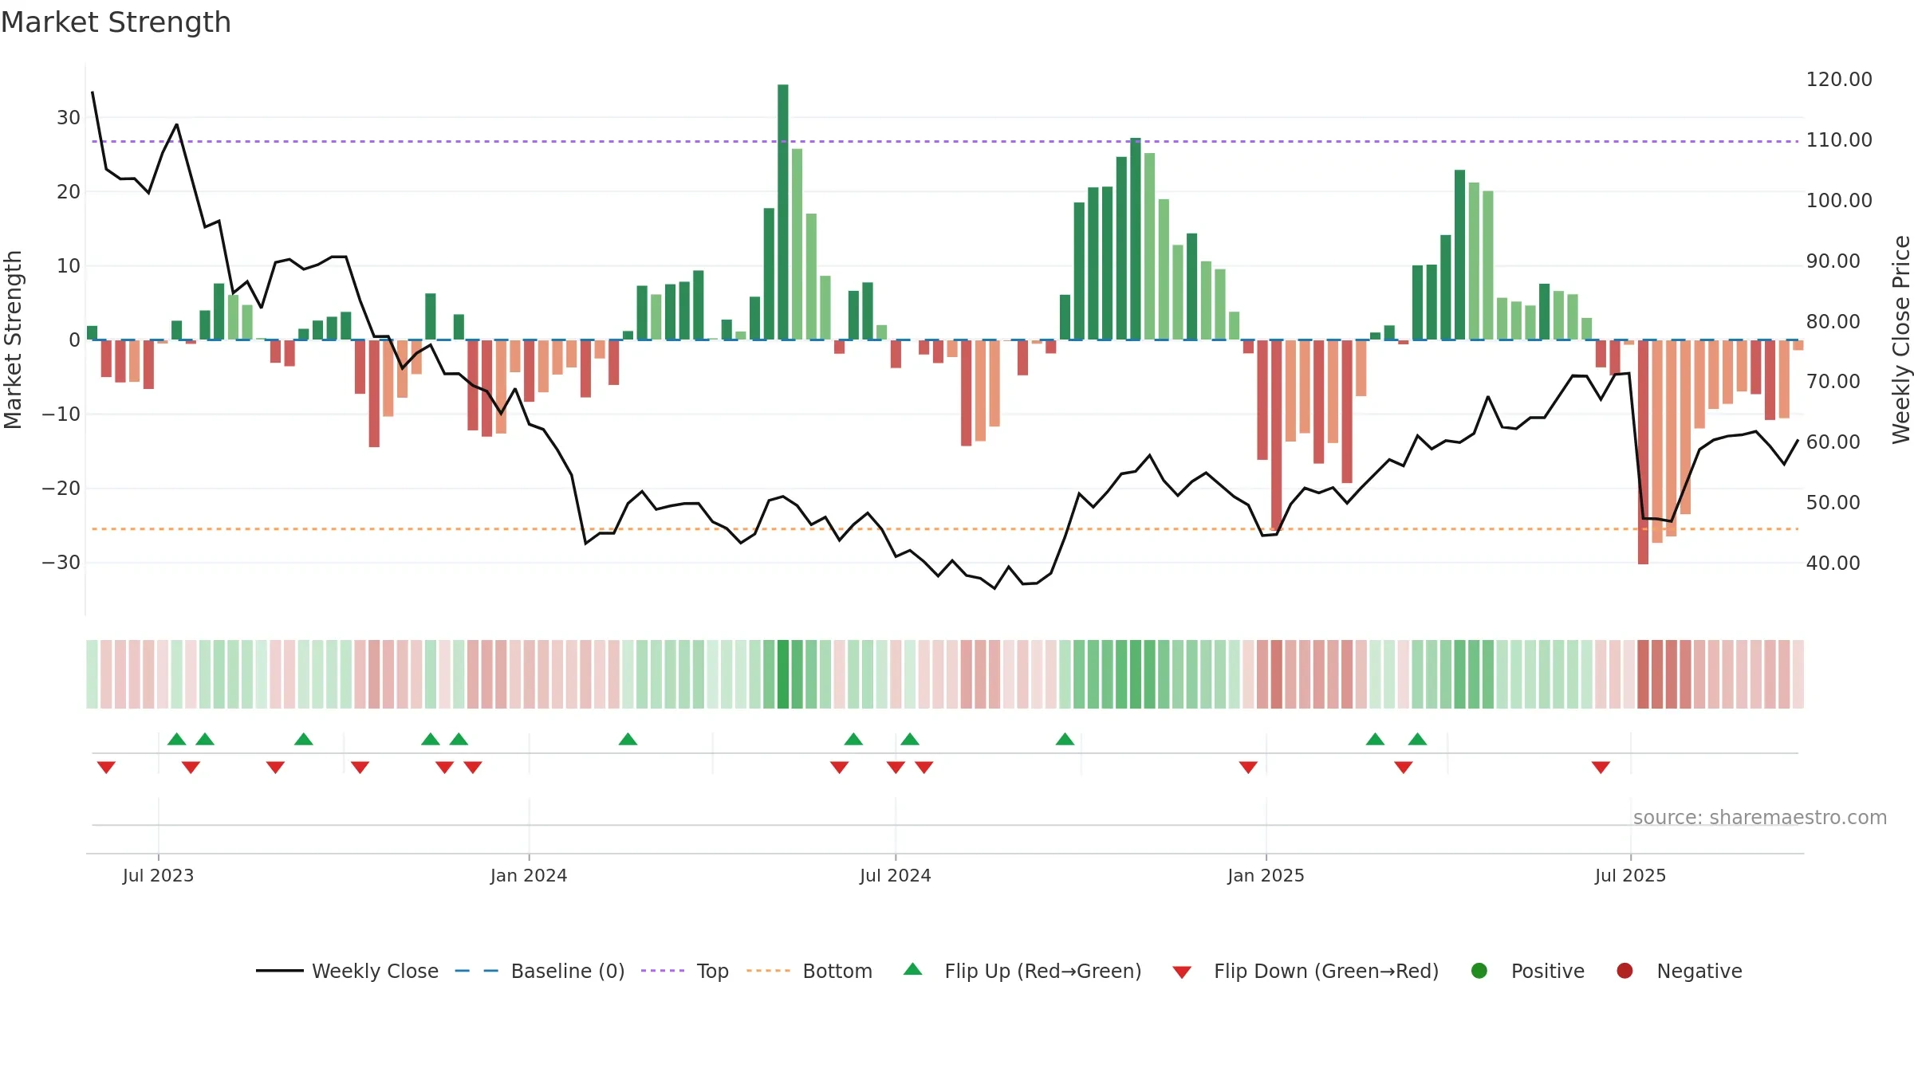This screenshot has width=1914, height=1076.
Task: Toggle the Bottom legend label
Action: (x=837, y=971)
